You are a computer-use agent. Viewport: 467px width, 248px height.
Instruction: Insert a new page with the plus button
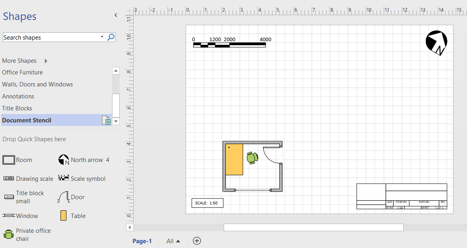196,241
